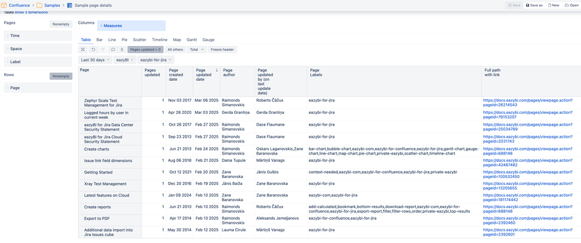The height and width of the screenshot is (243, 581).
Task: Switch to the Line chart tab
Action: (x=112, y=40)
